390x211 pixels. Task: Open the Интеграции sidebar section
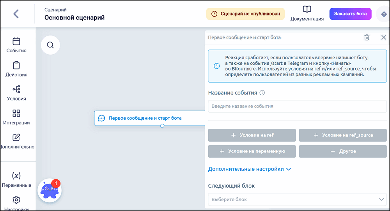pyautogui.click(x=16, y=117)
